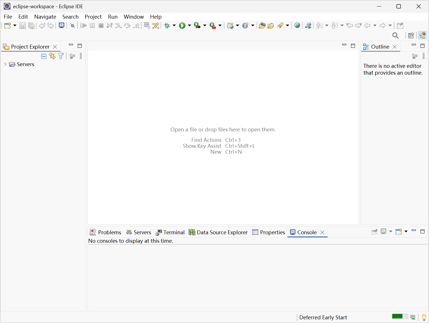Click the Save icon in toolbar
429x323 pixels.
point(23,26)
